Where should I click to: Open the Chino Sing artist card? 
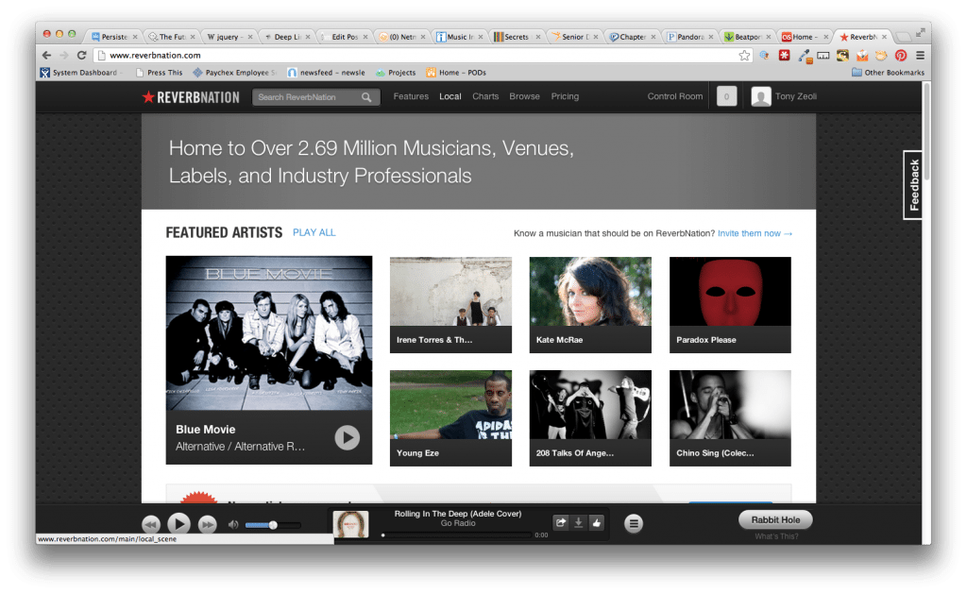[730, 418]
